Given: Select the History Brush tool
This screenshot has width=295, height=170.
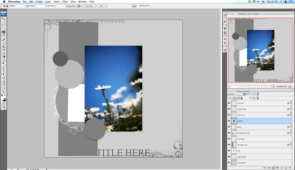Looking at the screenshot, I should tap(3, 50).
